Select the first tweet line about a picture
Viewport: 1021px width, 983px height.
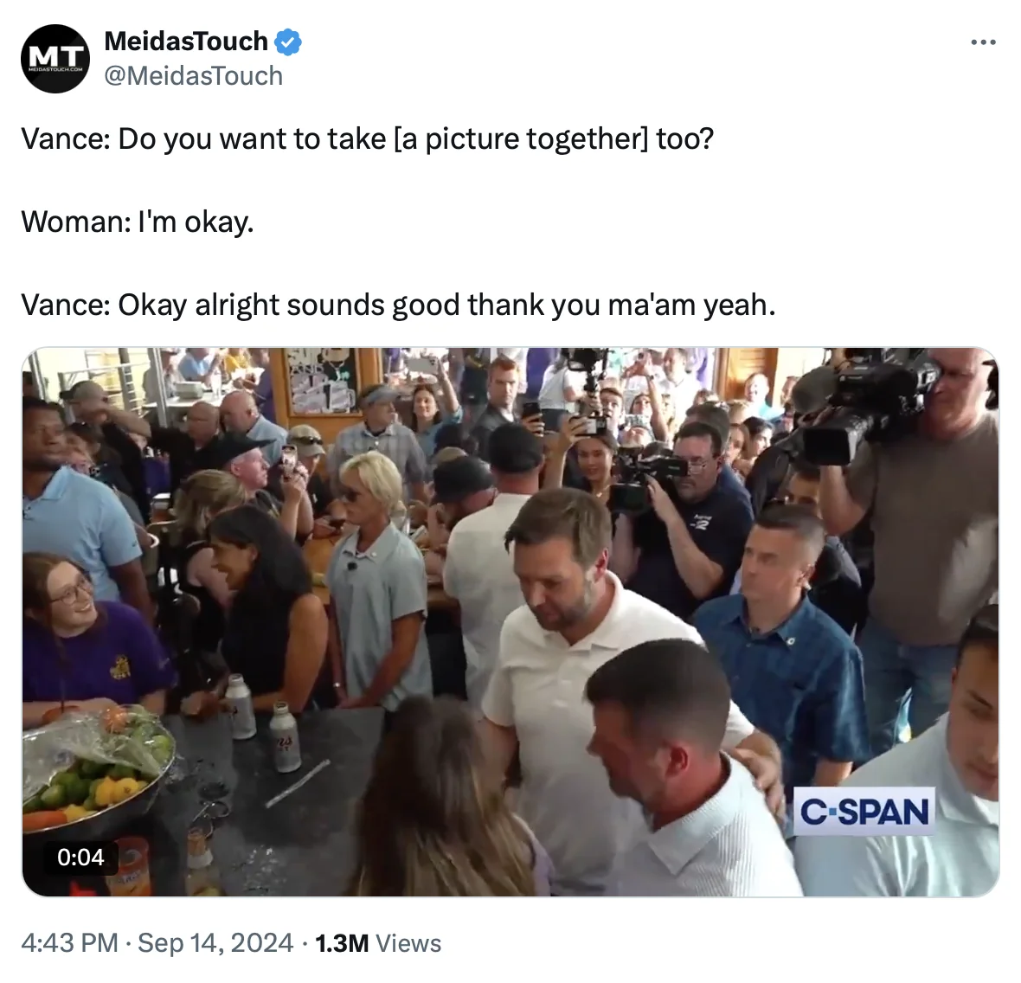tap(367, 138)
